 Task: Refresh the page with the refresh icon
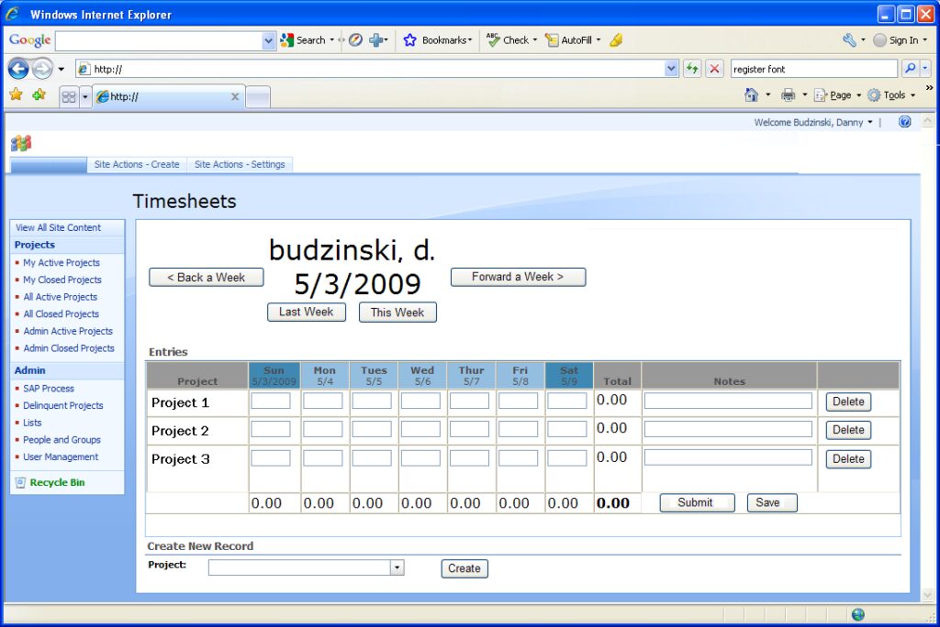click(693, 69)
